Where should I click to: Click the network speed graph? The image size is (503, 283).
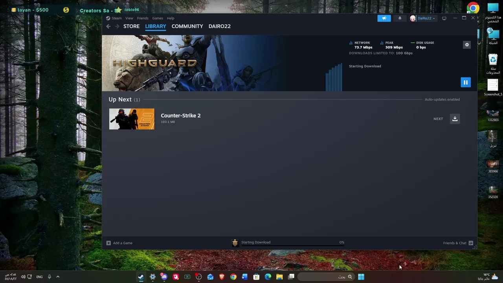click(334, 77)
